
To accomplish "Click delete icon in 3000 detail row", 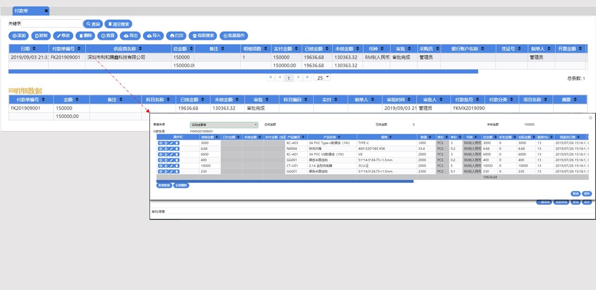I will [177, 143].
